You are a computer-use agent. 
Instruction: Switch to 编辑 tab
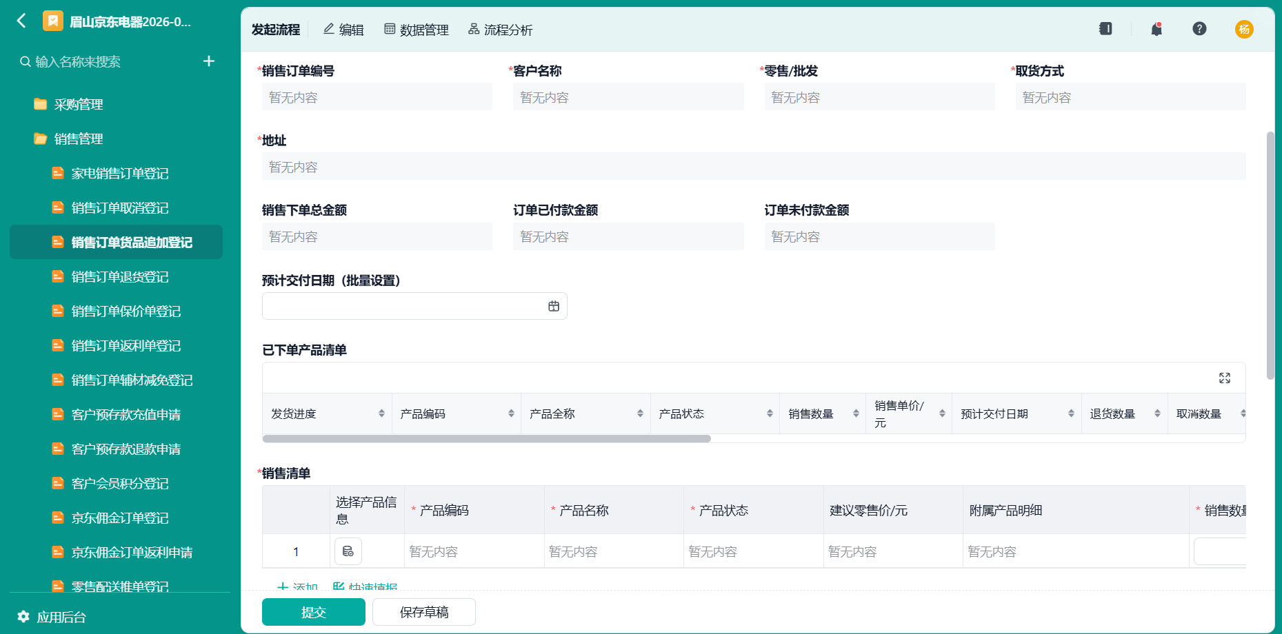point(343,30)
